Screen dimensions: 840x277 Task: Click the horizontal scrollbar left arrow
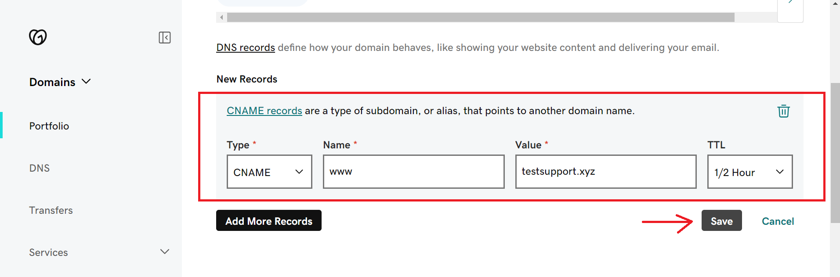[221, 18]
